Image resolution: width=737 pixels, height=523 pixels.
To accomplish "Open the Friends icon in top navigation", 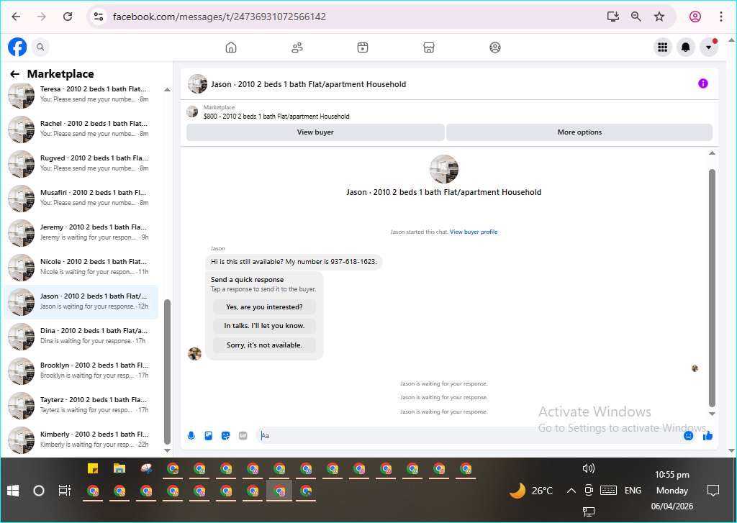I will 297,47.
